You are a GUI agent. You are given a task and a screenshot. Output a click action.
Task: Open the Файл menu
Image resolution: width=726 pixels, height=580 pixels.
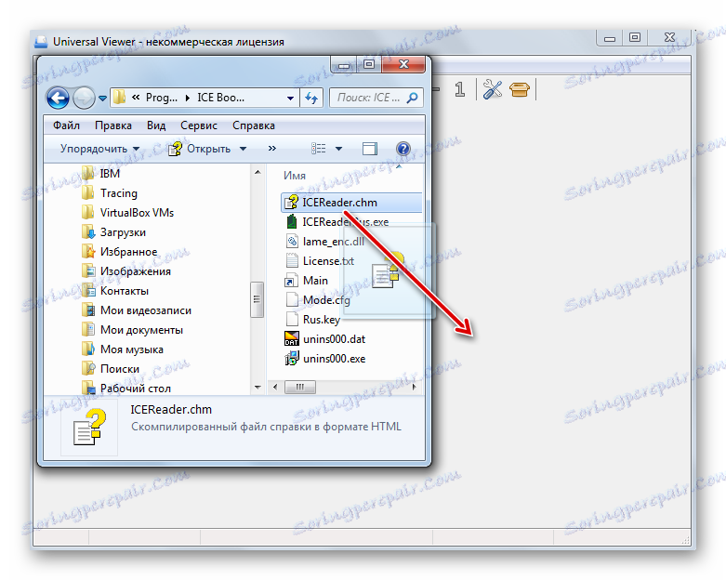click(66, 125)
